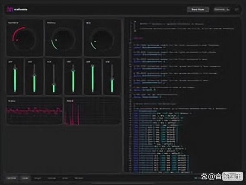Click the middle circular knob with green arc
Screen dimensions: 246x185
[64, 39]
